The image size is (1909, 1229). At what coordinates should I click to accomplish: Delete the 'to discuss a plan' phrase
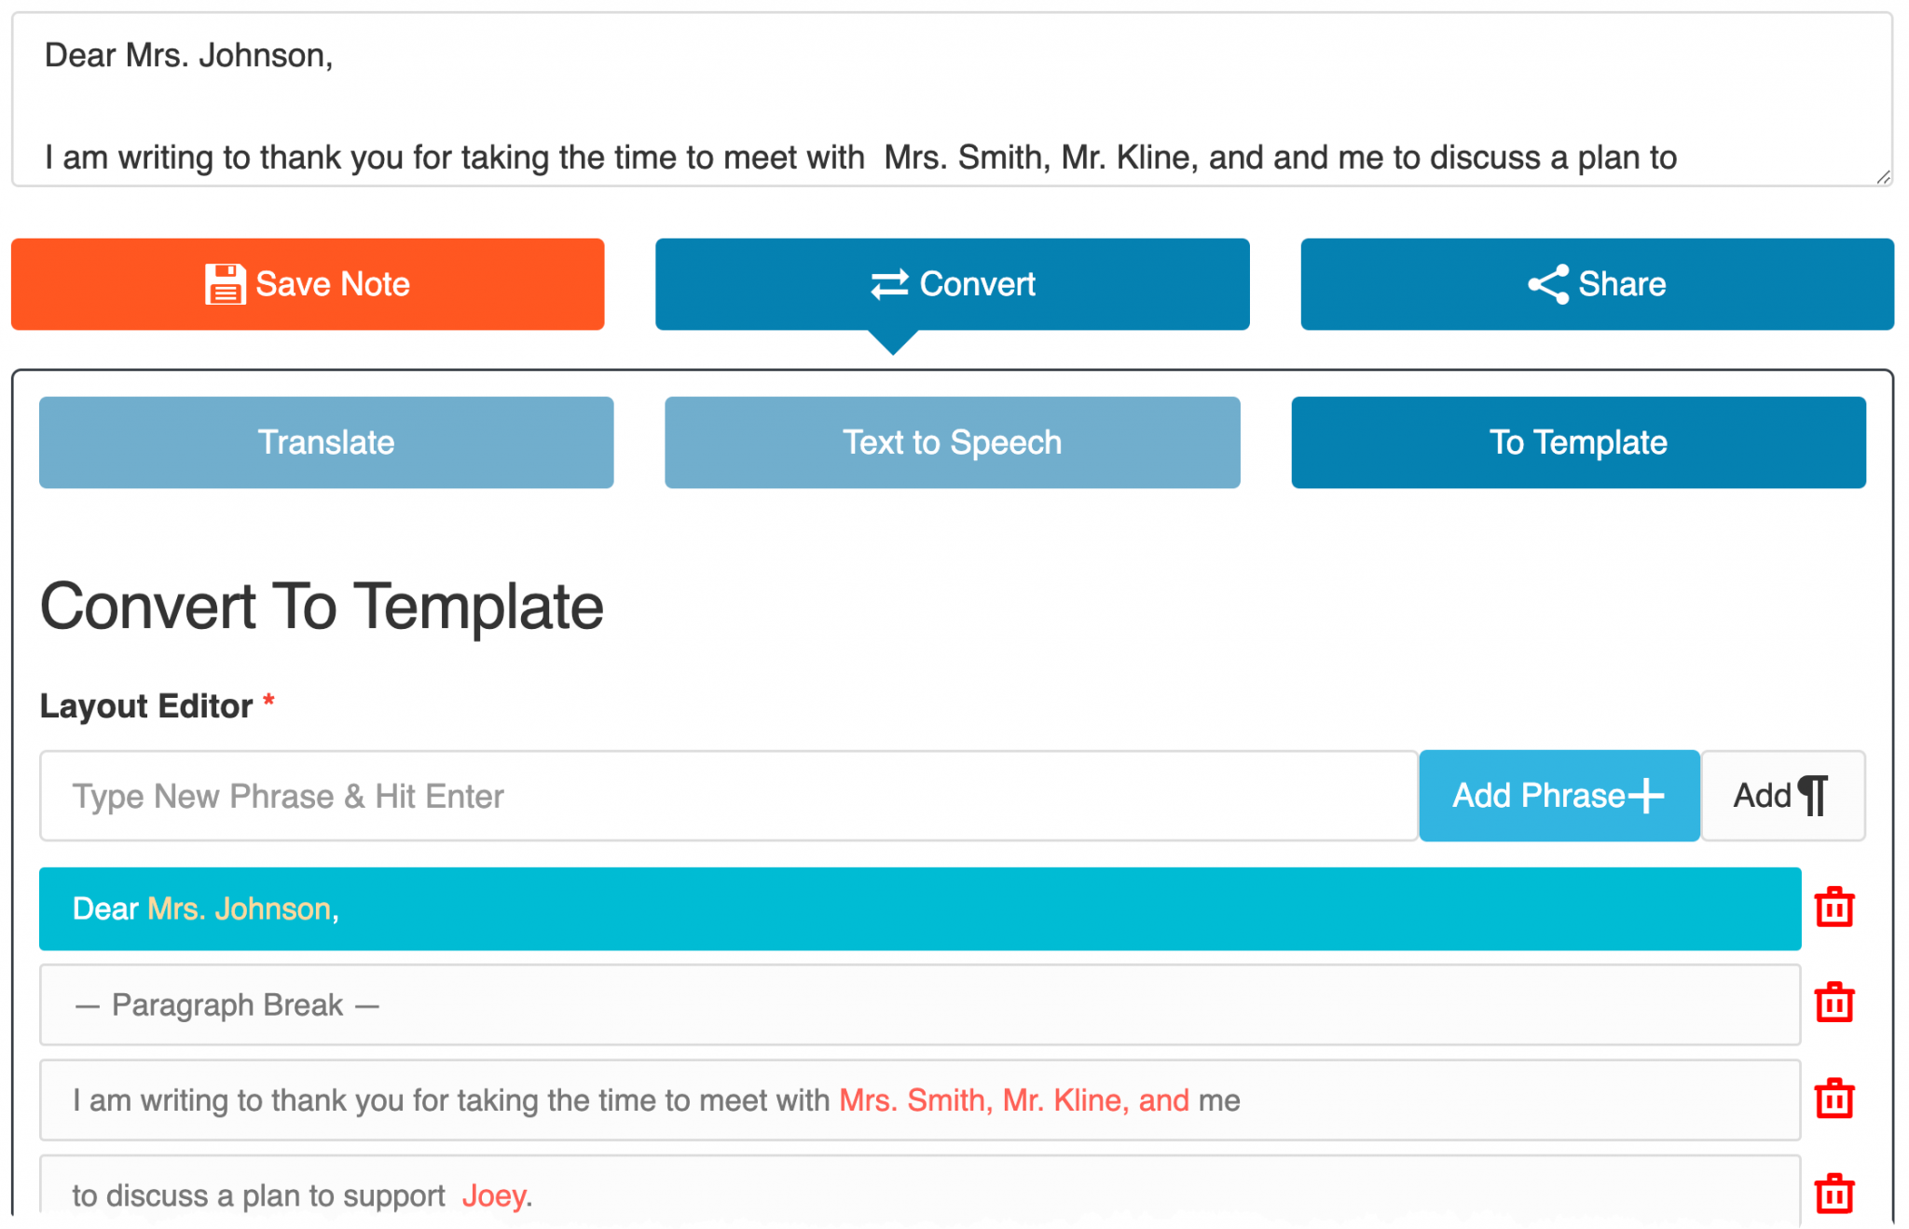pos(1833,1193)
